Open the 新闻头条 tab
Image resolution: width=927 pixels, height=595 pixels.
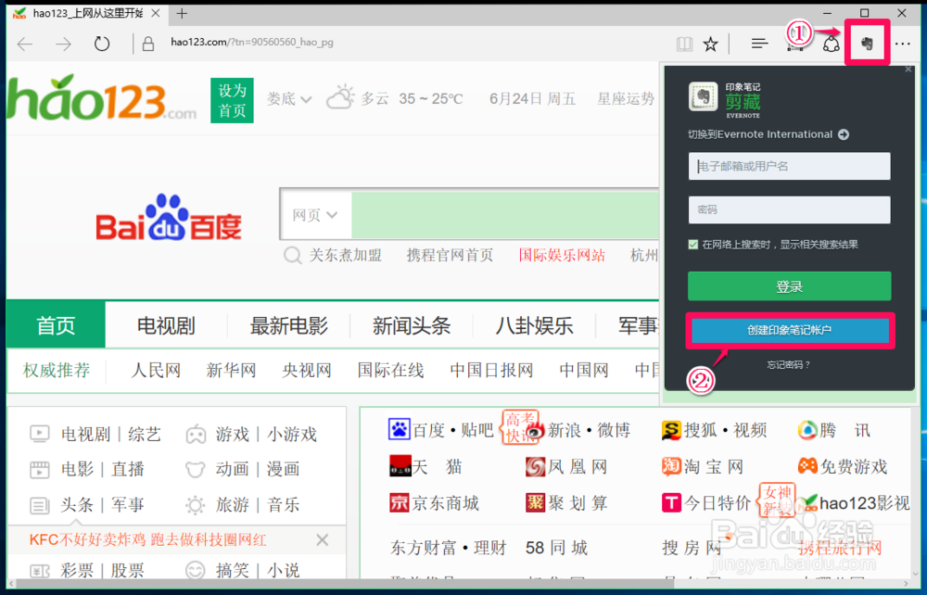(412, 325)
